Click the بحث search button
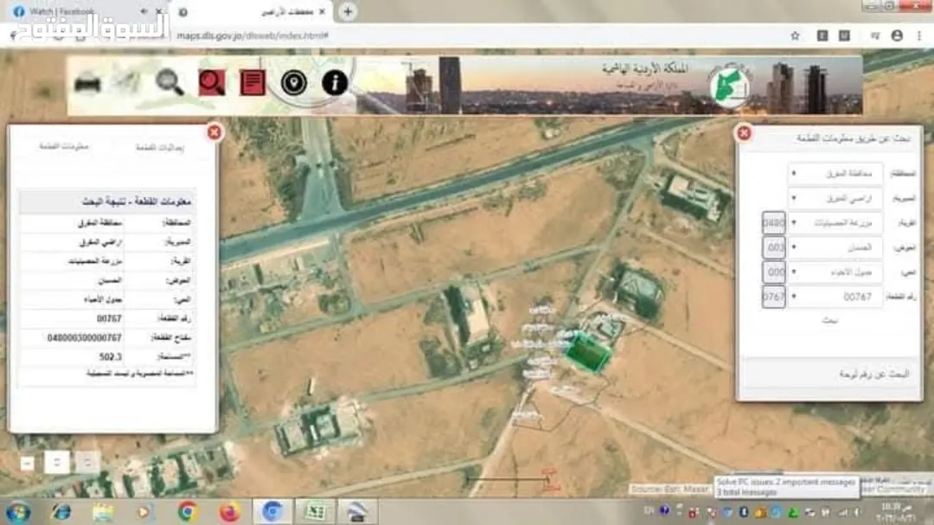 (x=829, y=321)
